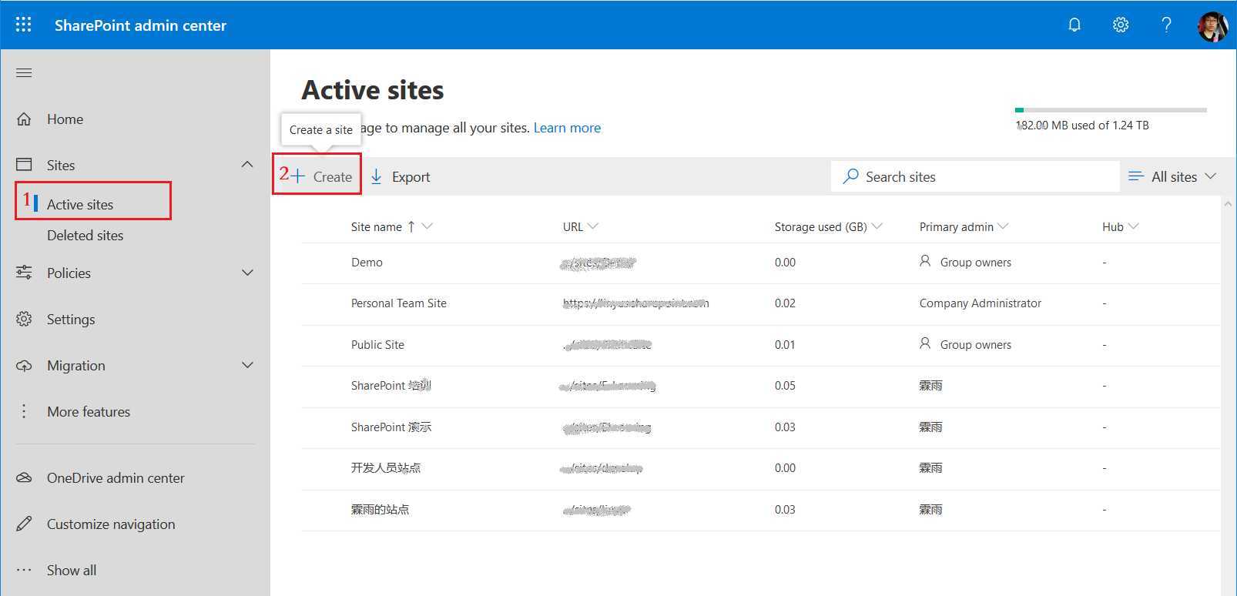Click the Migration cloud upload icon
Viewport: 1237px width, 596px height.
[24, 365]
